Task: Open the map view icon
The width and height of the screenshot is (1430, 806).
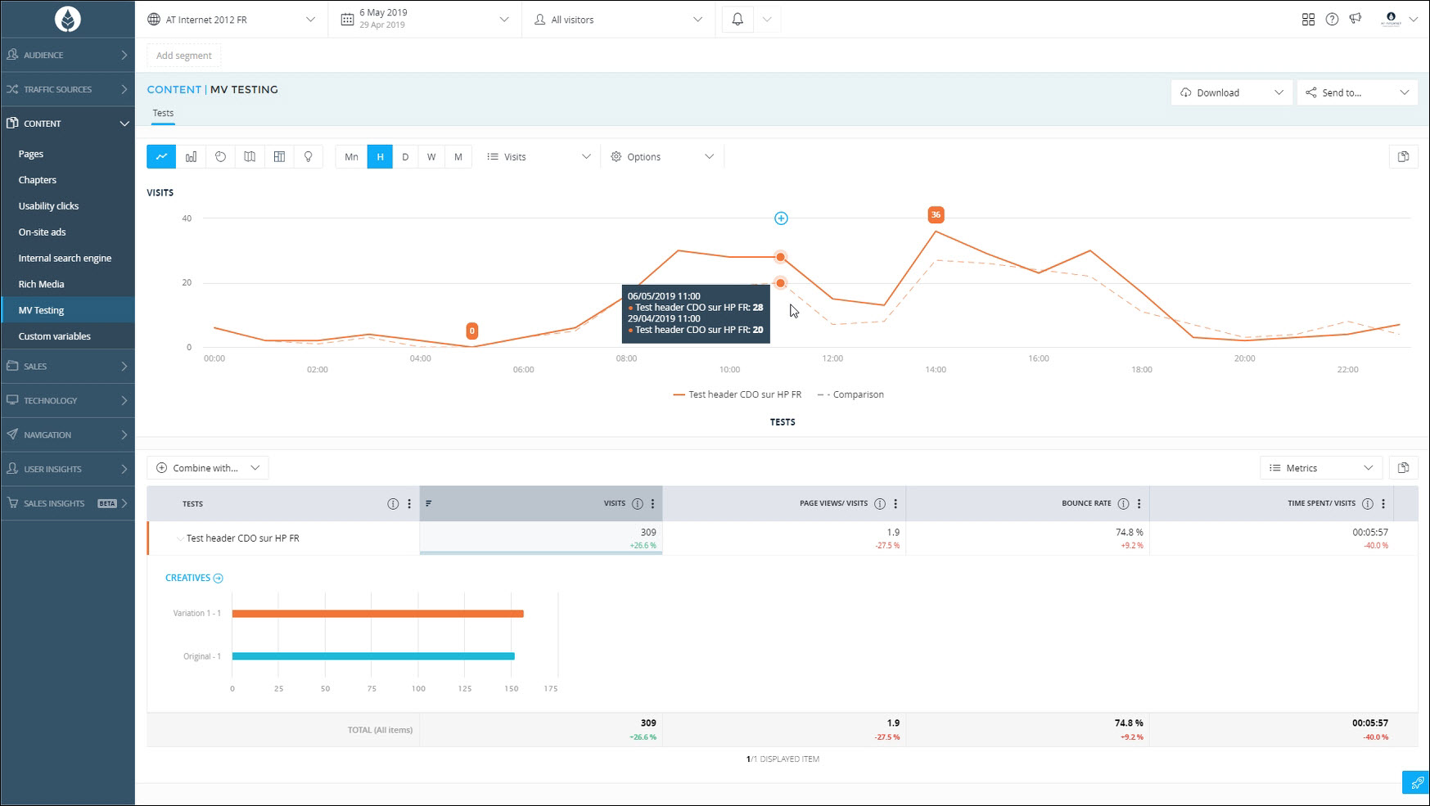Action: pos(250,156)
